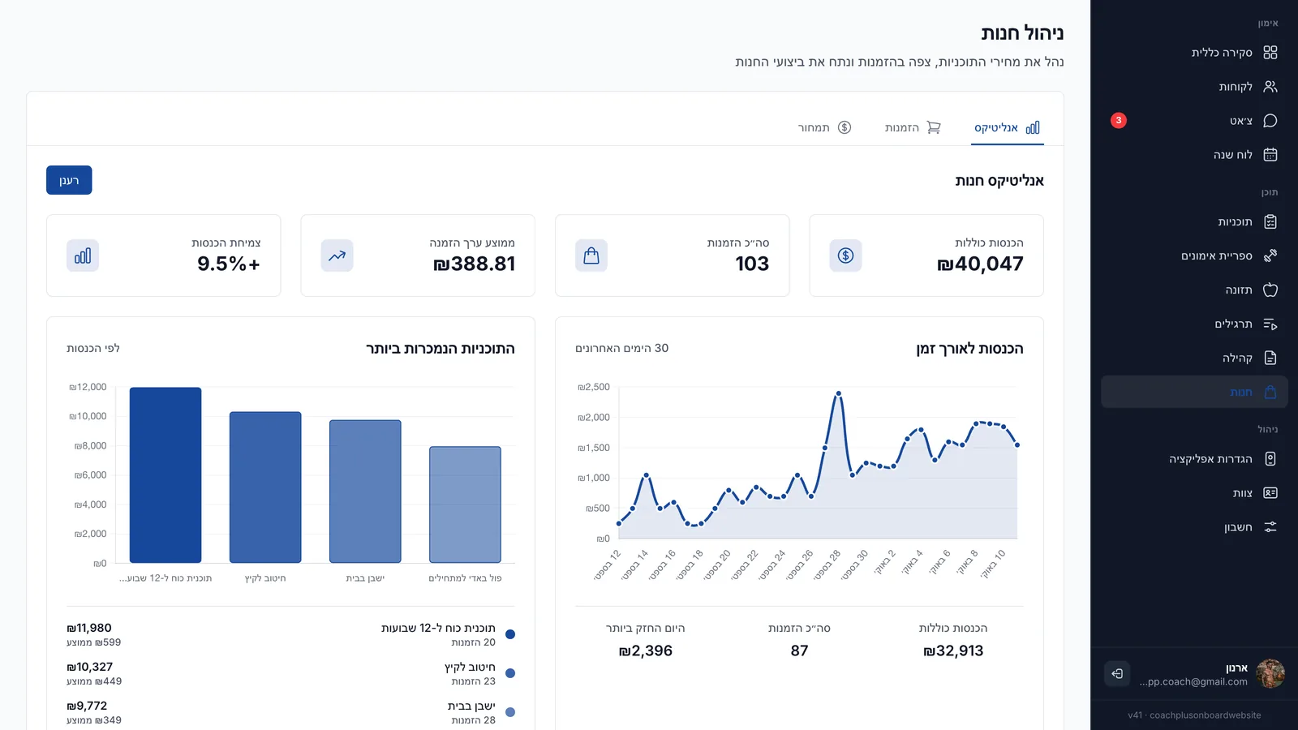
Task: Open the צוות team ID card icon
Action: pos(1270,493)
